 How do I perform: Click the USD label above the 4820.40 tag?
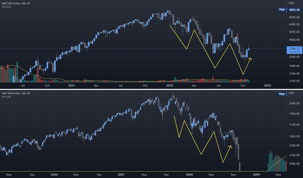point(291,3)
